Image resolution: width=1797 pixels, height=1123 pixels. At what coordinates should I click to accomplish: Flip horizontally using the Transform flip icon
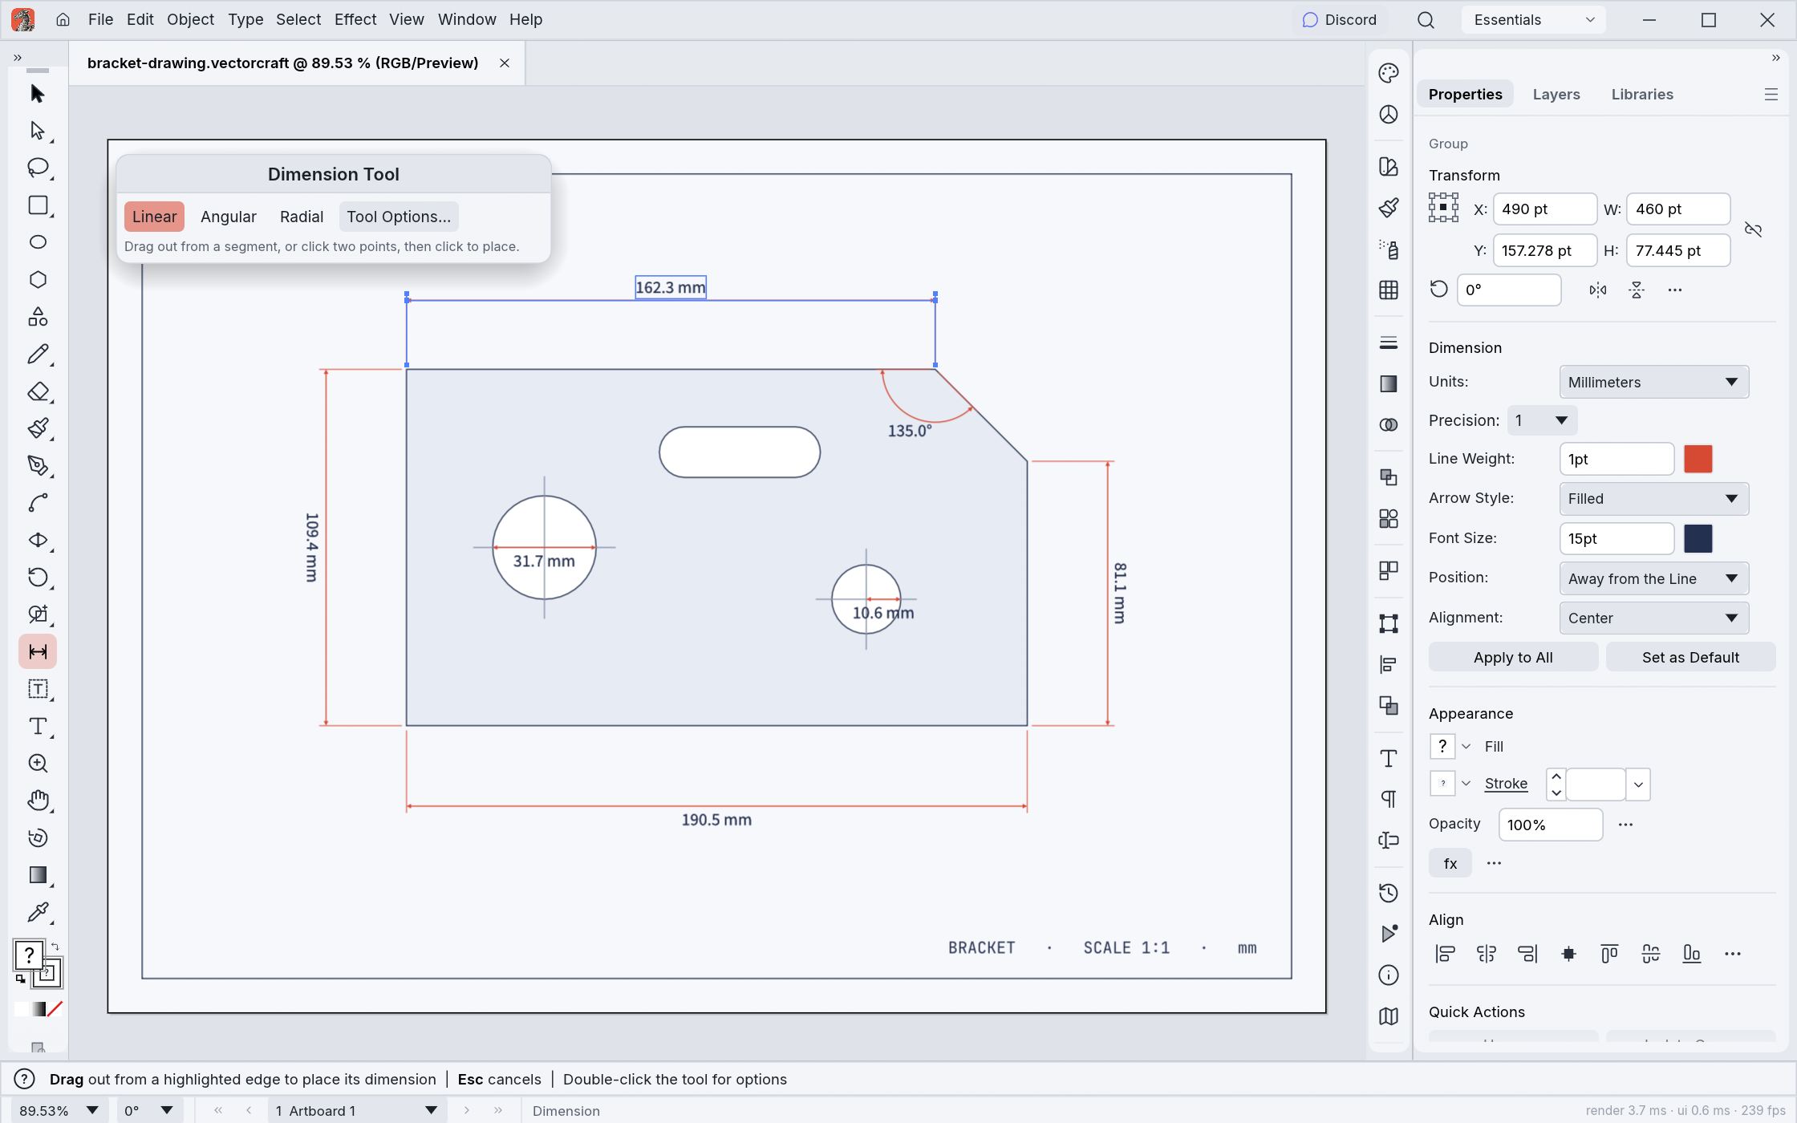pyautogui.click(x=1598, y=290)
